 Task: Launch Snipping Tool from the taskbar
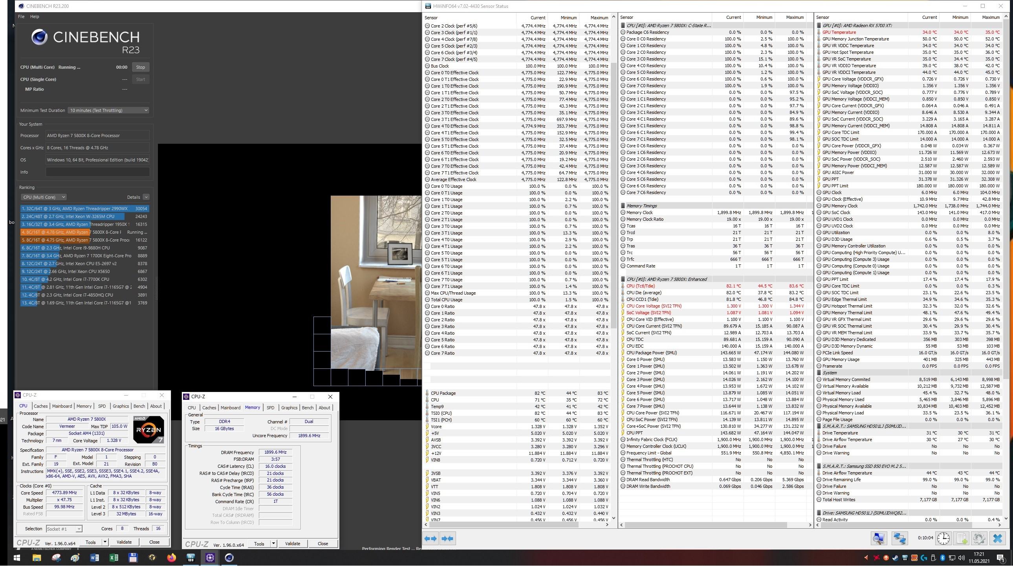tap(56, 558)
